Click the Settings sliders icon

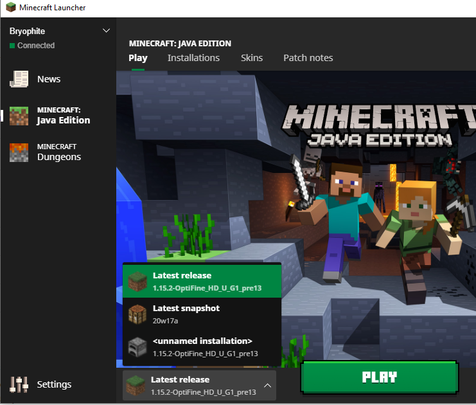pyautogui.click(x=19, y=384)
